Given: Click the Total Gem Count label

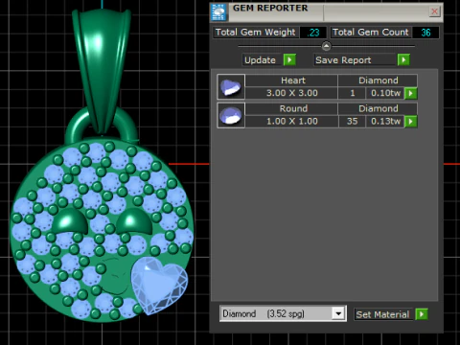Looking at the screenshot, I should pos(371,33).
